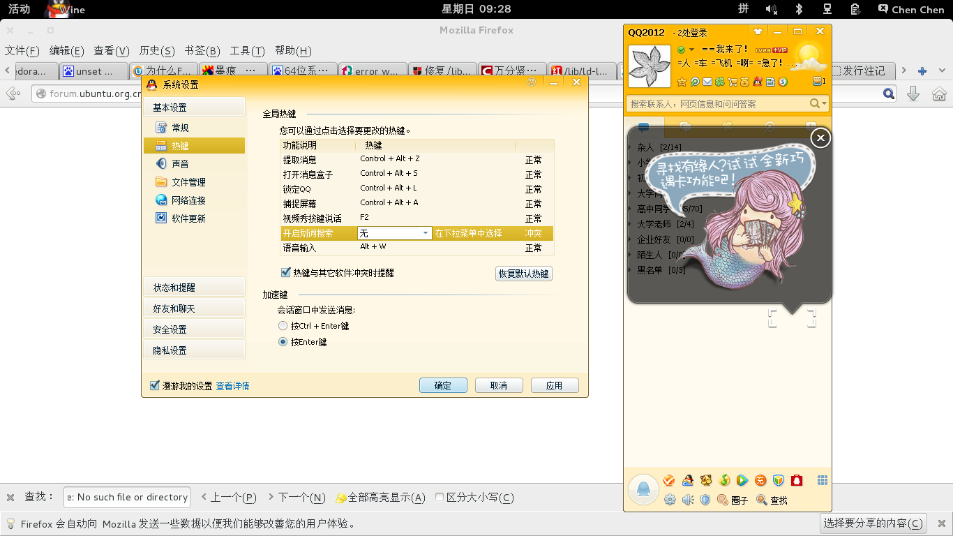Click 取消 button in settings dialog
Image resolution: width=953 pixels, height=536 pixels.
(499, 385)
